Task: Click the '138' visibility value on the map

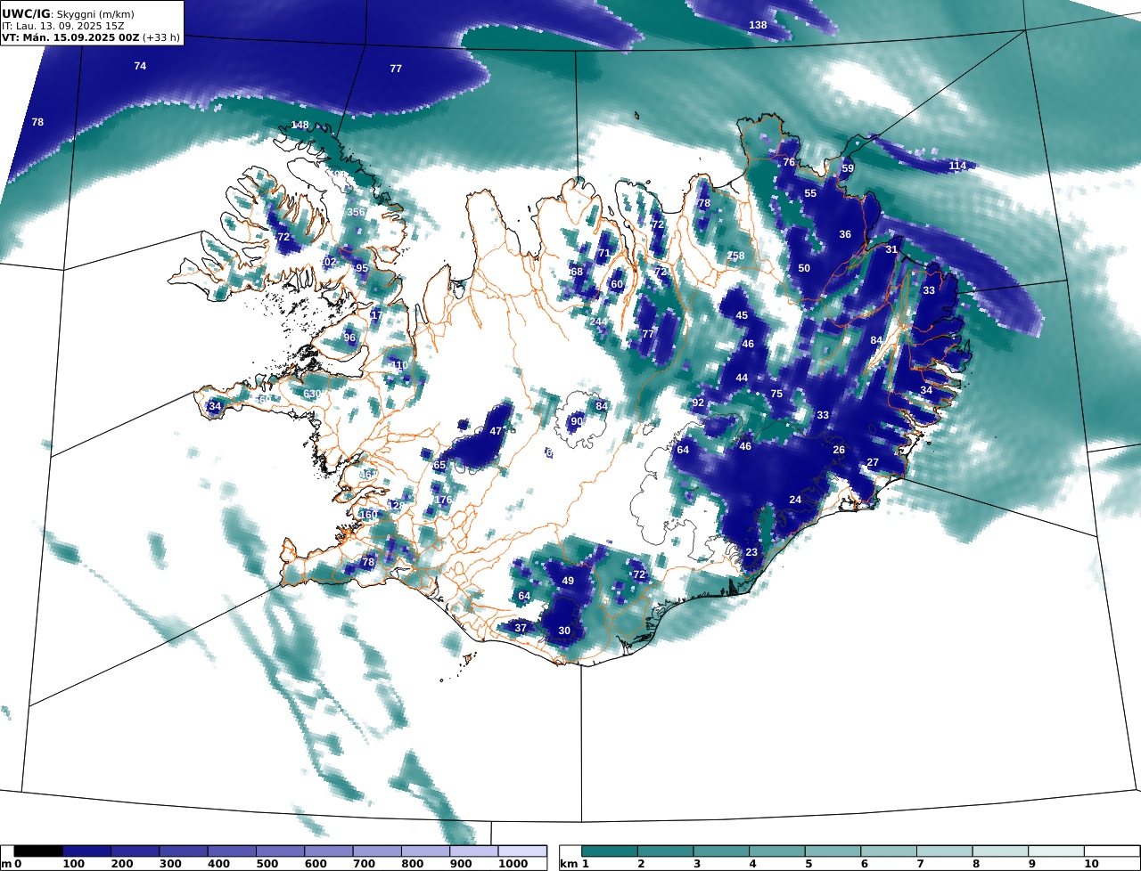Action: (x=758, y=25)
